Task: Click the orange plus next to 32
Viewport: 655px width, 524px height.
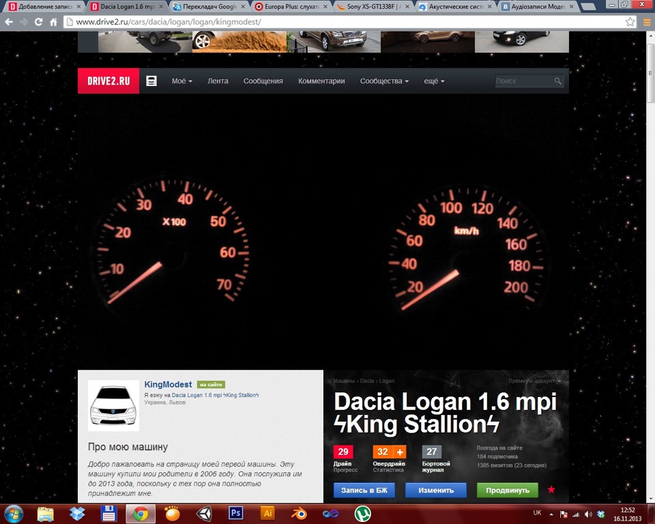Action: [399, 452]
